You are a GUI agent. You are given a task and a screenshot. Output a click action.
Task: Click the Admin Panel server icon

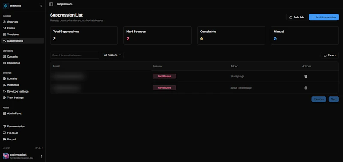point(4,113)
